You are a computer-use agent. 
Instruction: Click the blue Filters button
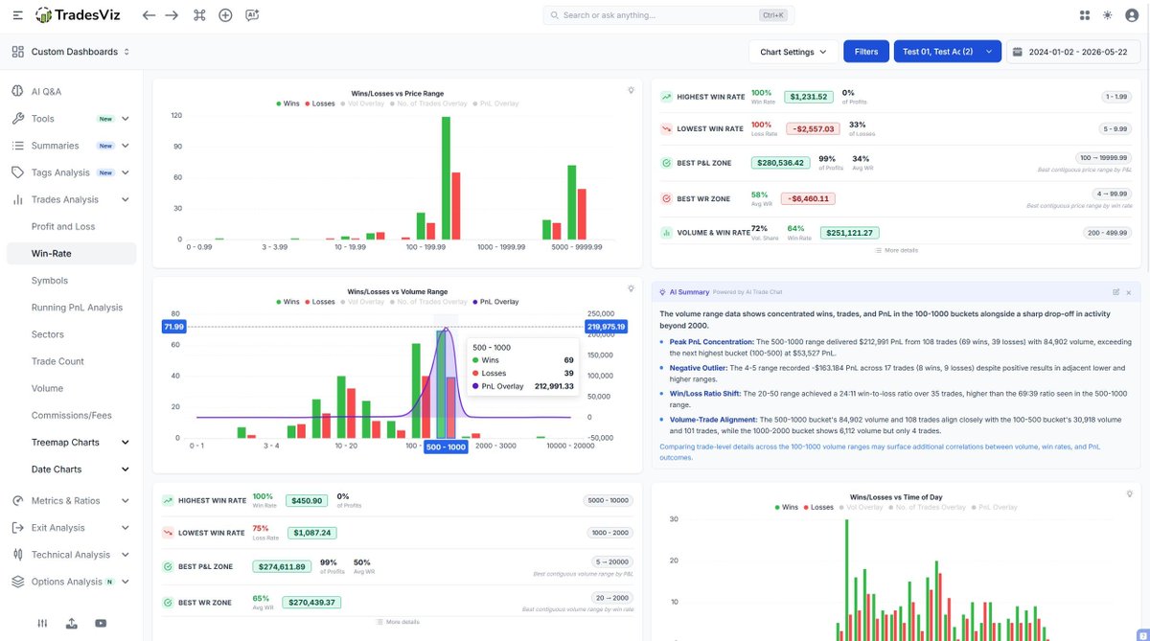865,52
